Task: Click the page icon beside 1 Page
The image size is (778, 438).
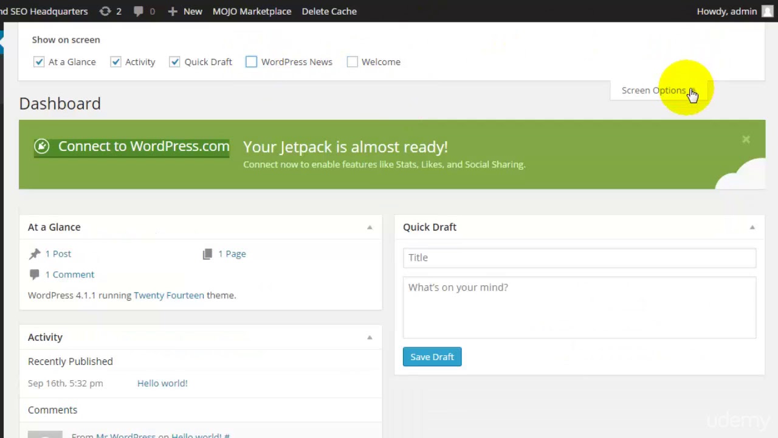Action: [208, 254]
